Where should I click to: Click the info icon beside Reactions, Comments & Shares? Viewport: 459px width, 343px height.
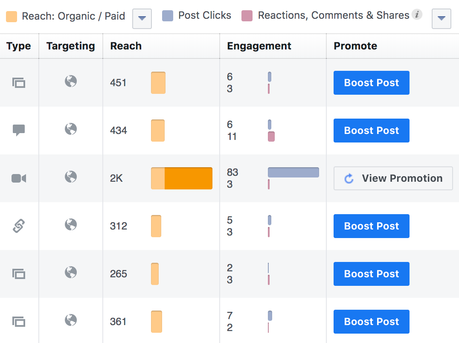point(417,15)
